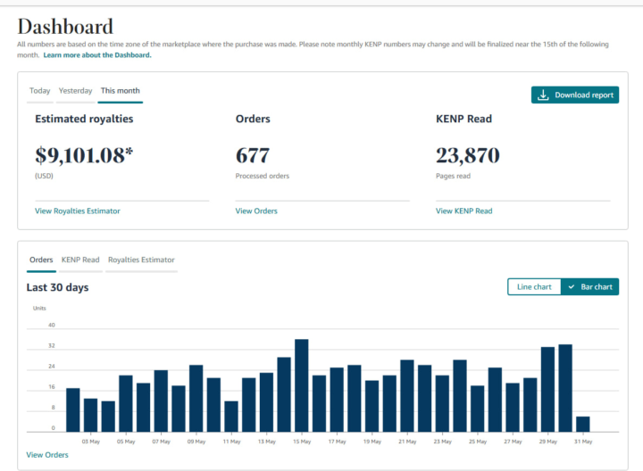This screenshot has height=471, width=643.
Task: Follow Learn more about the Dashboard link
Action: point(97,55)
